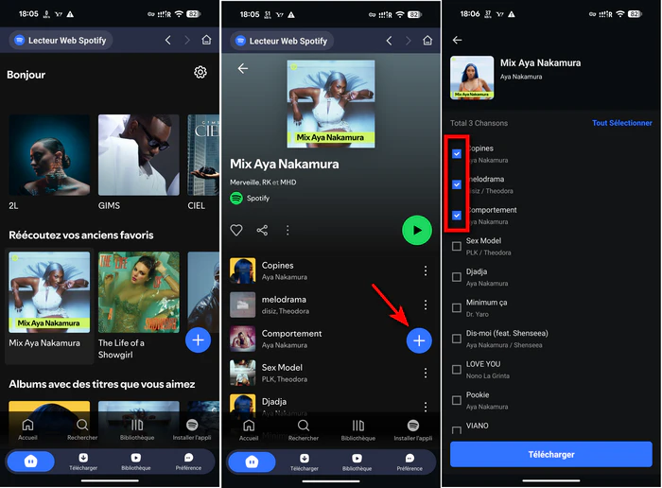Image resolution: width=662 pixels, height=488 pixels.
Task: Go back with arrow on playlist page
Action: [x=243, y=68]
